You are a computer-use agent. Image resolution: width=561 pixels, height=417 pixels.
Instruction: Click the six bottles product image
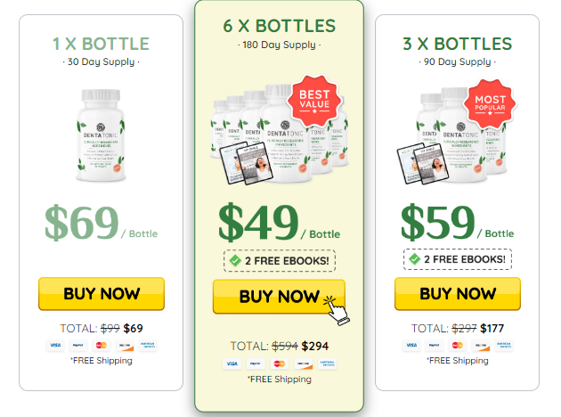[280, 135]
